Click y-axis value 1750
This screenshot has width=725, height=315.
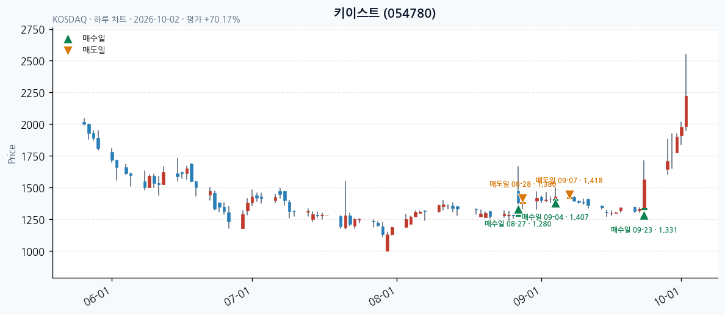point(34,156)
